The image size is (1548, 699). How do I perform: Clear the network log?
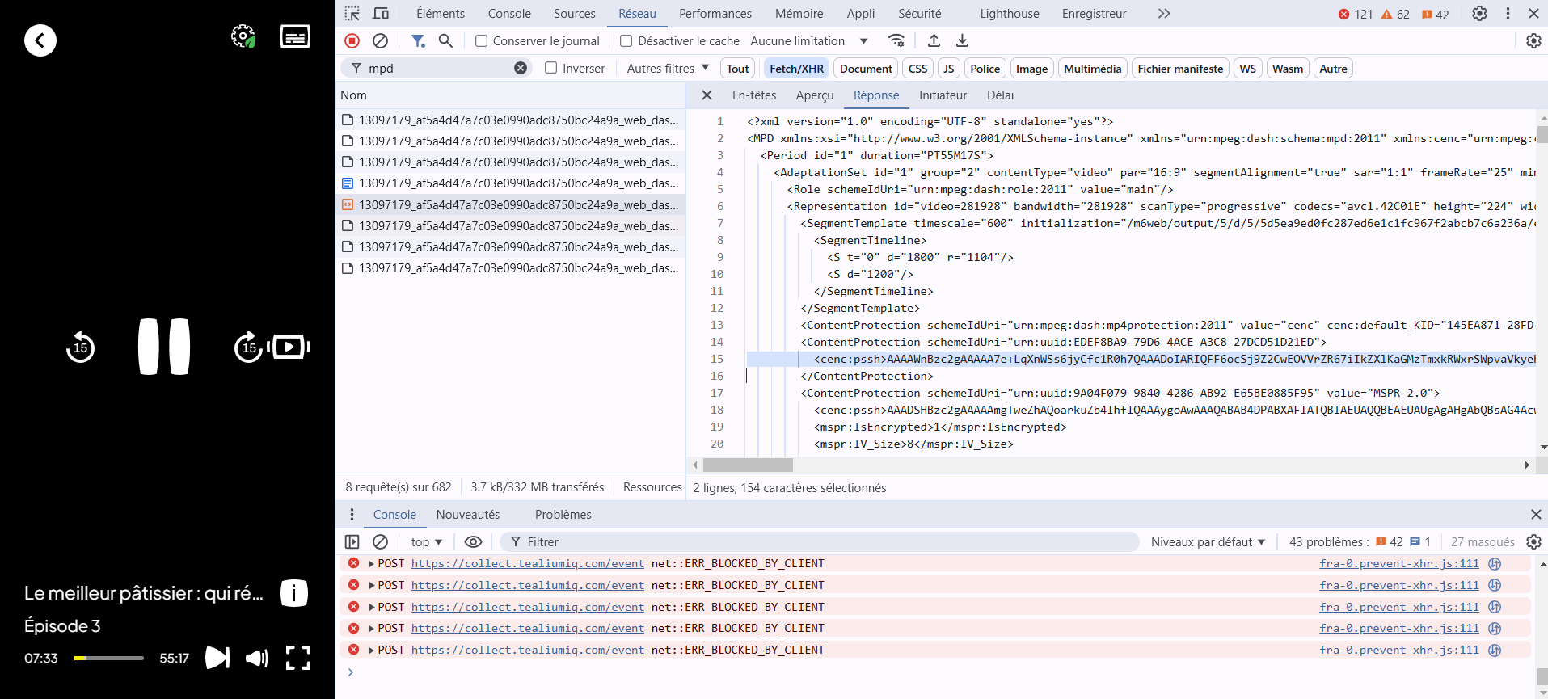pos(380,40)
